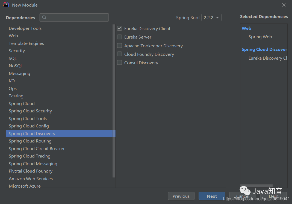The width and height of the screenshot is (292, 204).
Task: Enable the Eureka Server checkbox
Action: 120,37
